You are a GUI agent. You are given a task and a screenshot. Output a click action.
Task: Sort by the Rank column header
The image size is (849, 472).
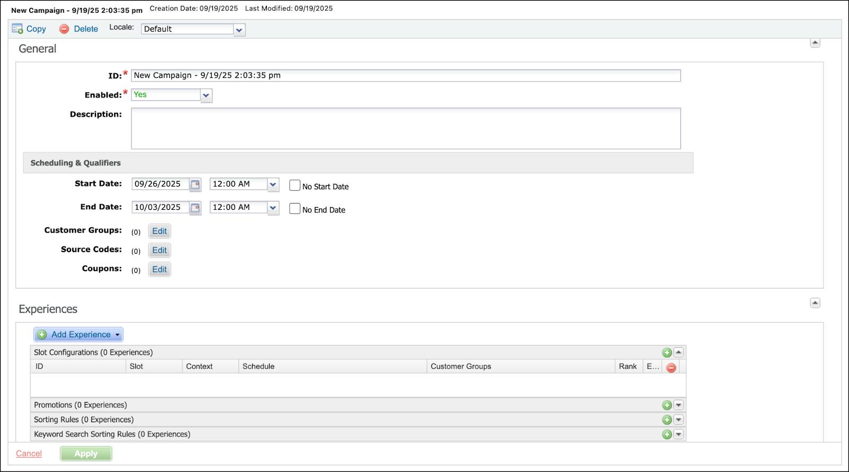[629, 367]
